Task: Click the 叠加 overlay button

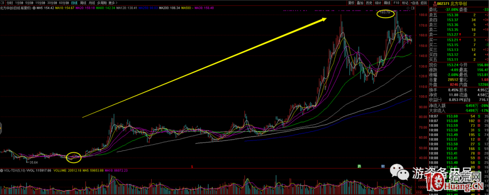Action: pyautogui.click(x=360, y=3)
